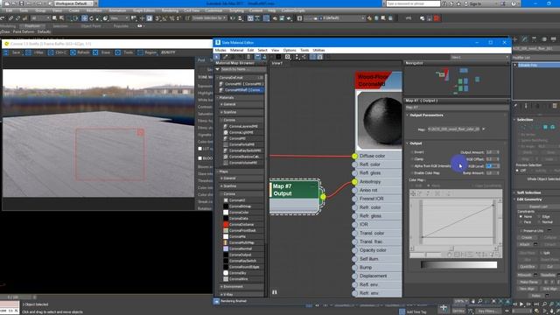
Task: Click the CoronaAO map swatch icon
Action: (x=226, y=200)
